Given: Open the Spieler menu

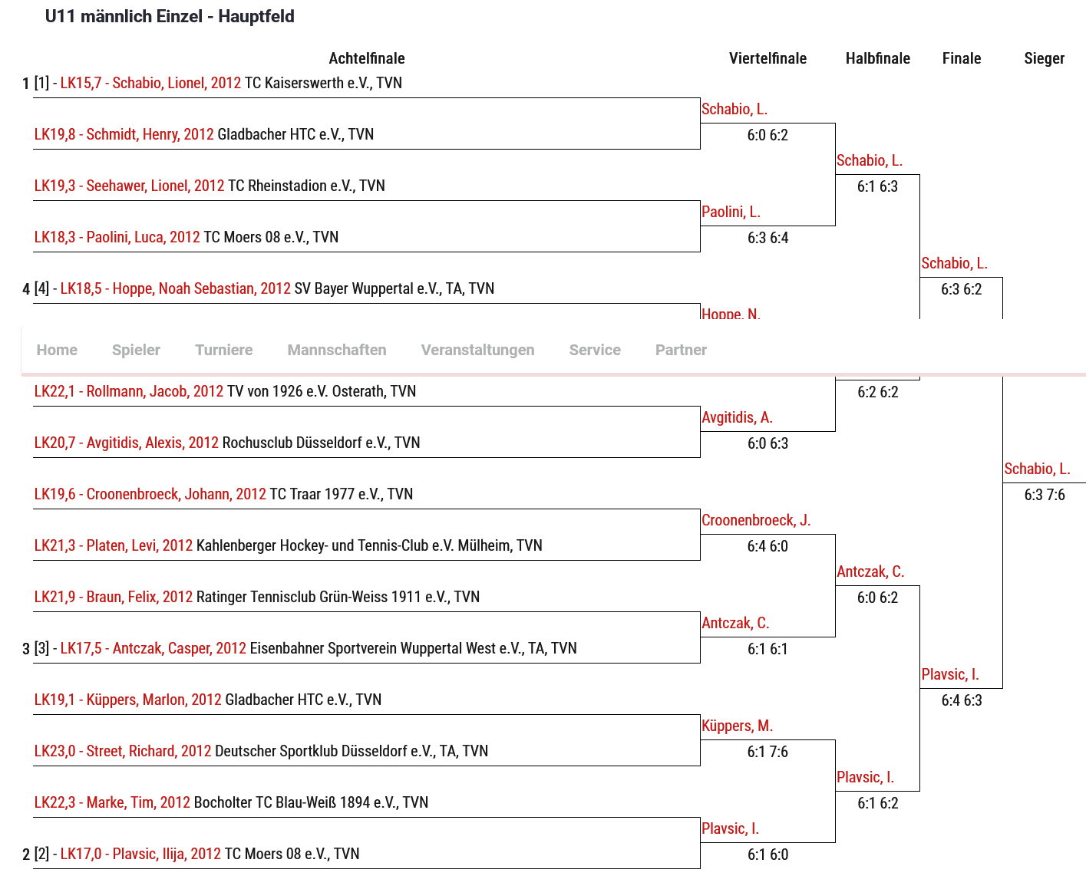Looking at the screenshot, I should coord(136,350).
